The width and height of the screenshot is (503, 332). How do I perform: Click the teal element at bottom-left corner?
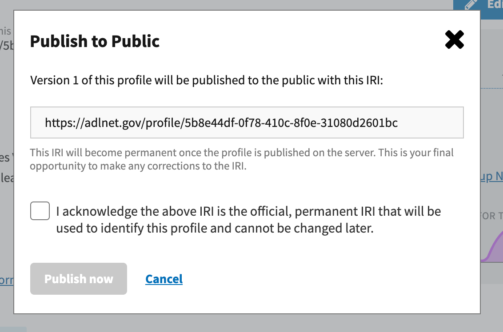click(x=13, y=329)
